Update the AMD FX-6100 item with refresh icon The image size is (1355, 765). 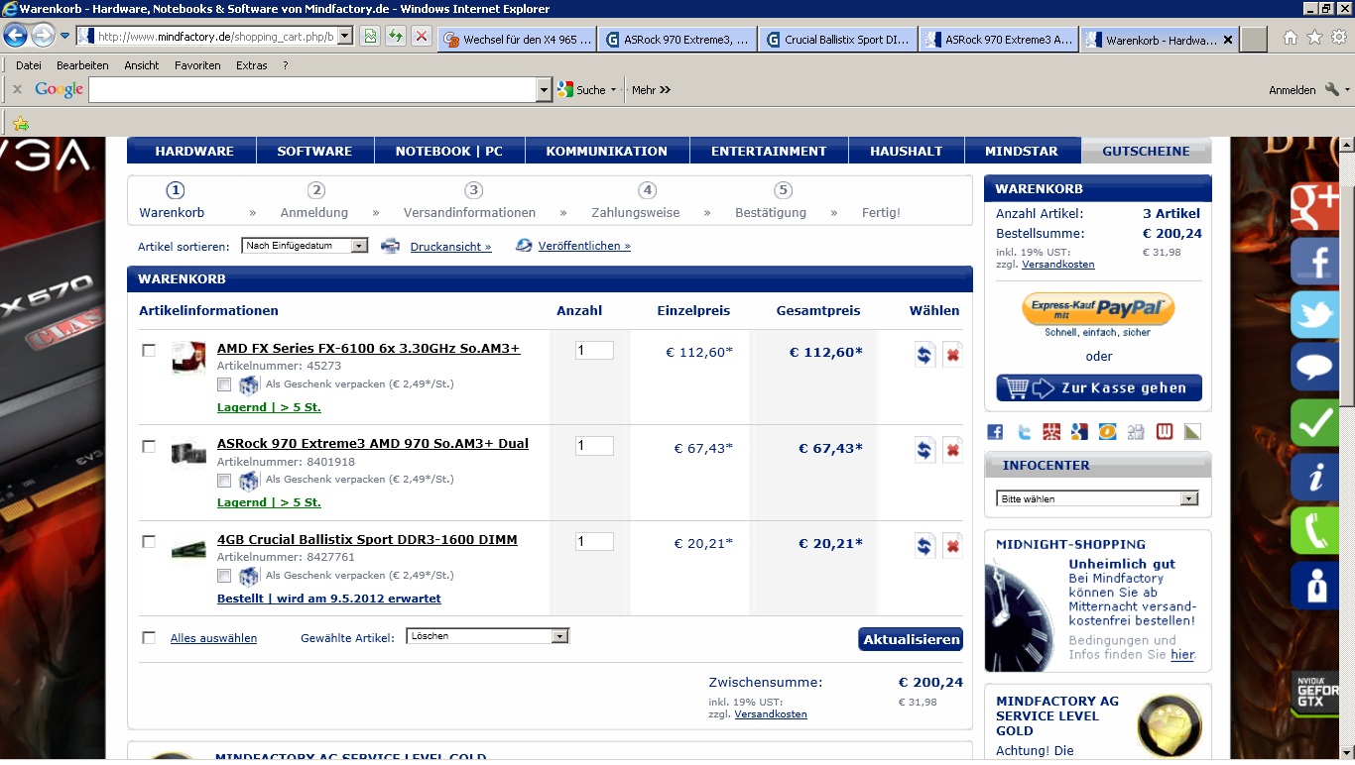click(924, 354)
